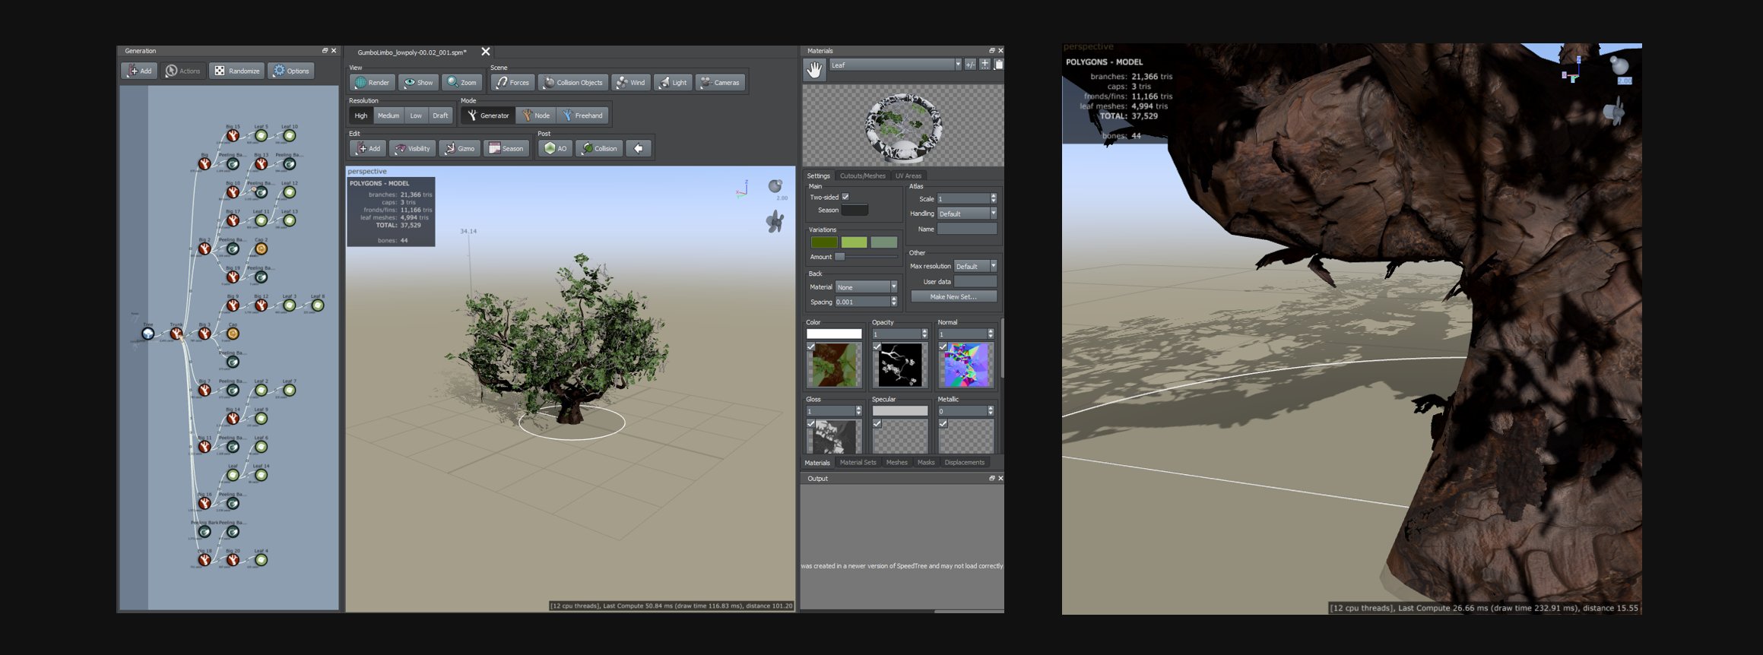The height and width of the screenshot is (655, 1763).
Task: Select the Big 20 branch node
Action: [233, 560]
